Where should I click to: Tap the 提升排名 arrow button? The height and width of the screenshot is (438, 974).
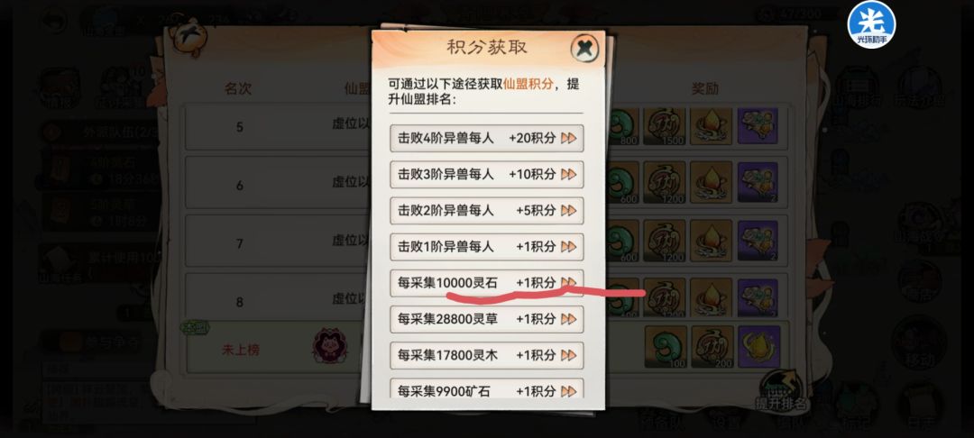click(781, 389)
